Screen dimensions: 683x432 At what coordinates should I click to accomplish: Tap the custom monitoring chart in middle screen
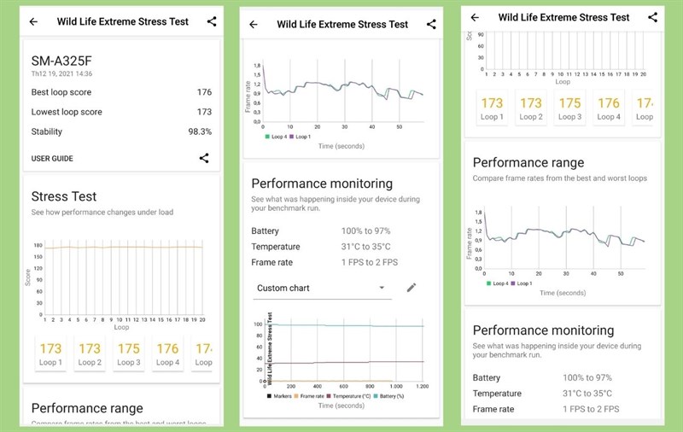(340, 359)
